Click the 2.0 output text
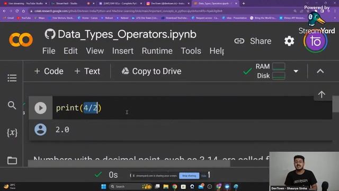Screen dimensions: 339x191 coord(63,129)
